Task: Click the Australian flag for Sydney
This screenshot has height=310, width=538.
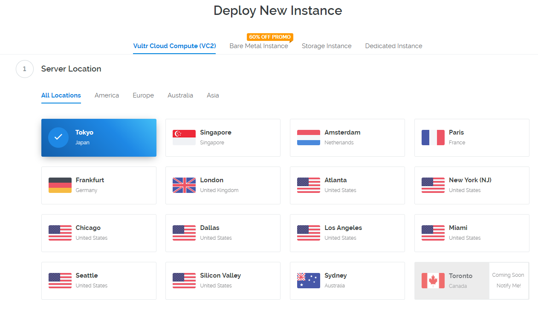Action: [309, 281]
